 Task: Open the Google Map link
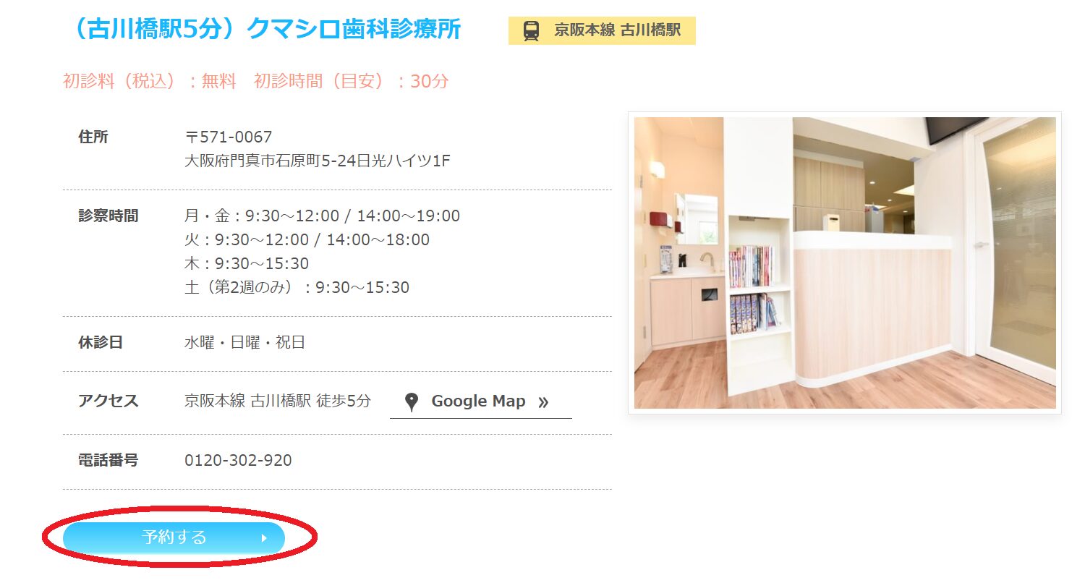478,401
